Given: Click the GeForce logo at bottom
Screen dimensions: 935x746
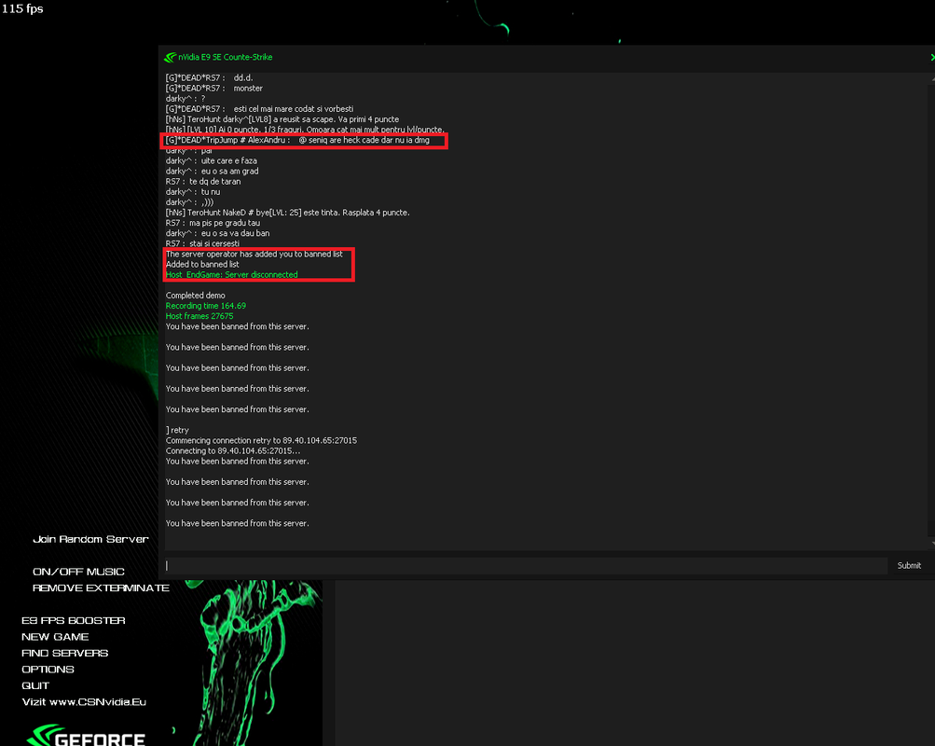Looking at the screenshot, I should click(x=87, y=735).
